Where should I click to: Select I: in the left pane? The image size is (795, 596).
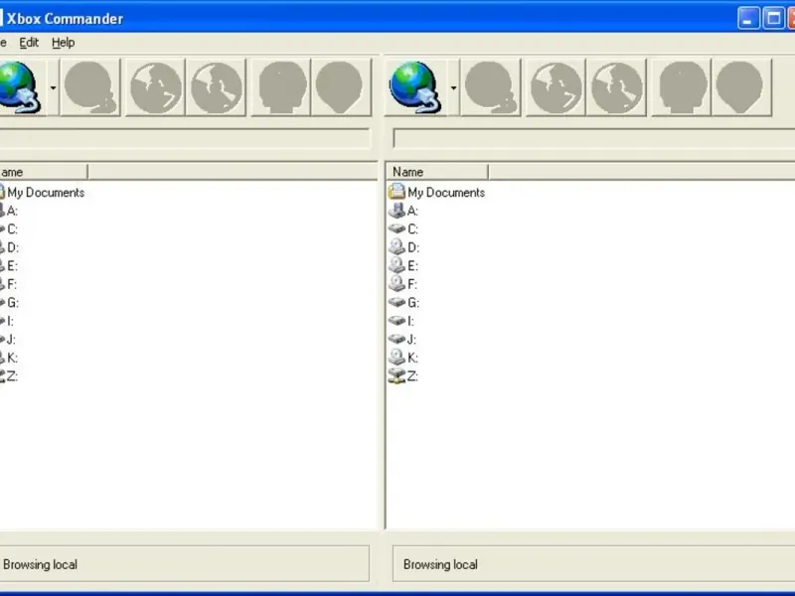coord(7,321)
